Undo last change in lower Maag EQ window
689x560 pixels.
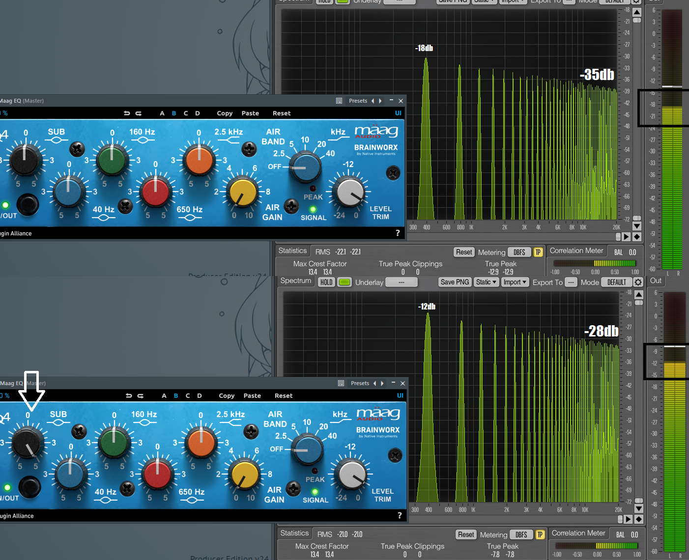129,396
